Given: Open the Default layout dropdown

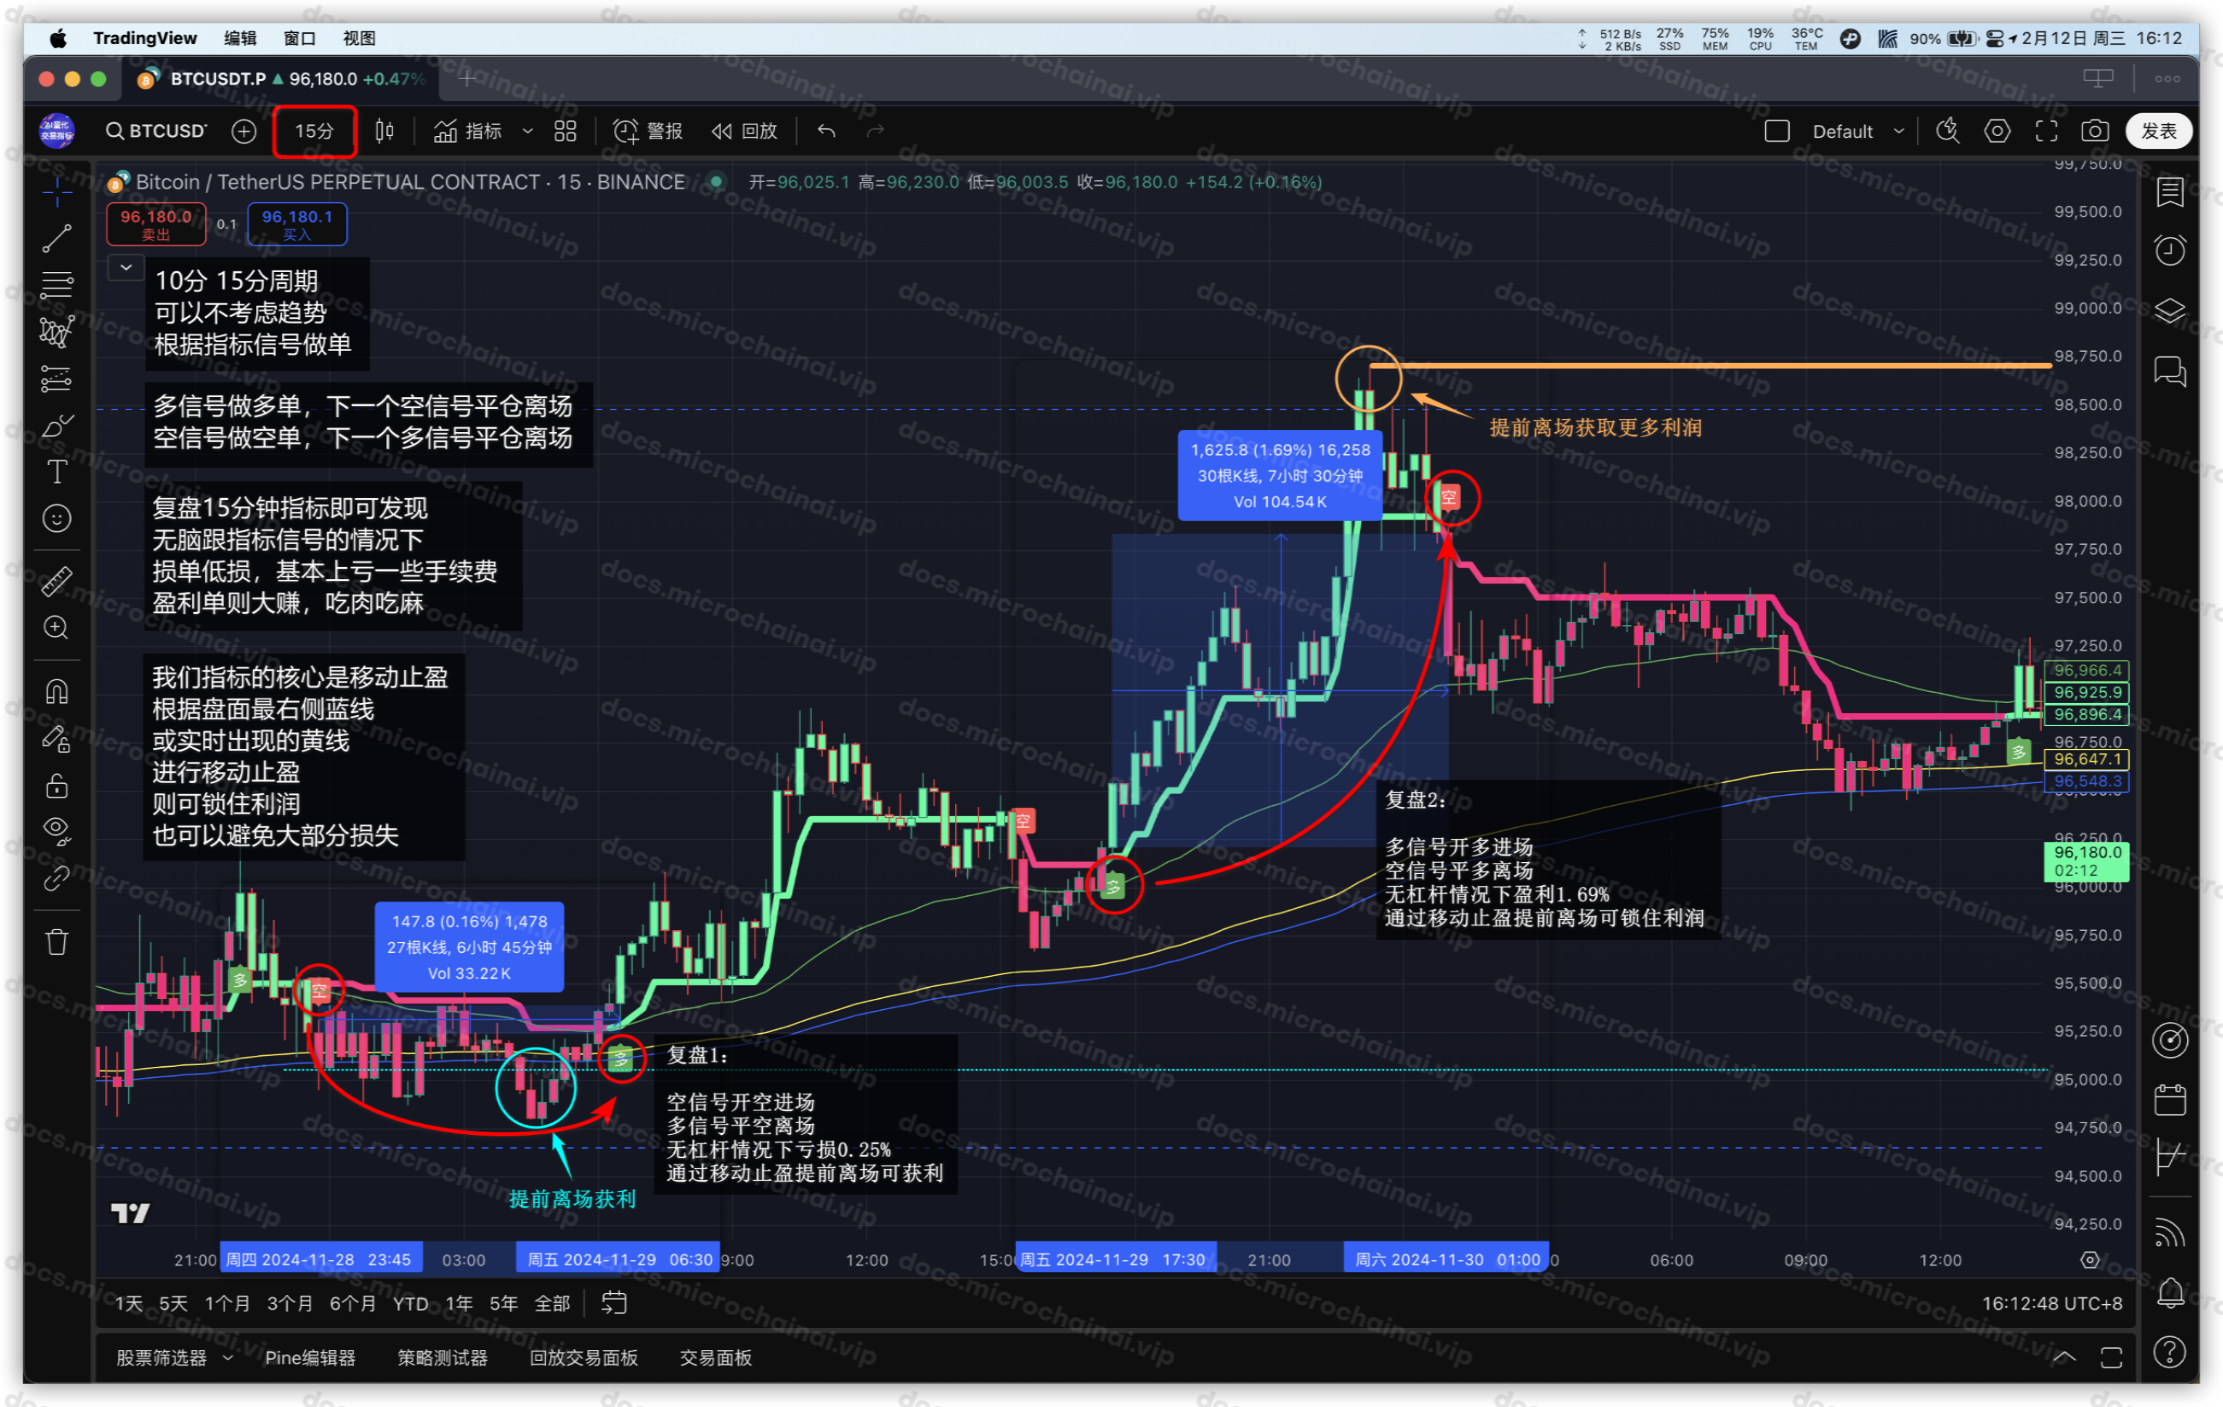Looking at the screenshot, I should 1858,131.
